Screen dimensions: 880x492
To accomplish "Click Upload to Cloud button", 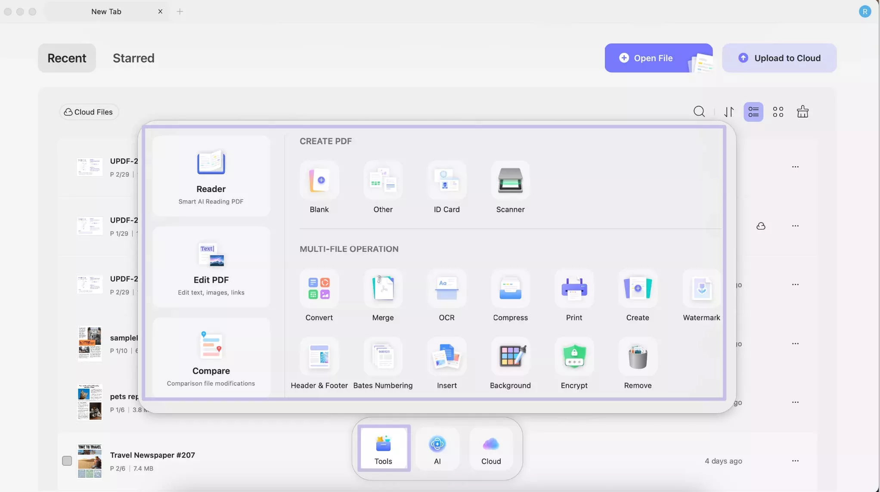I will (x=779, y=58).
